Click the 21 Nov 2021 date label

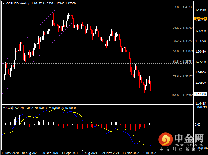110,152
